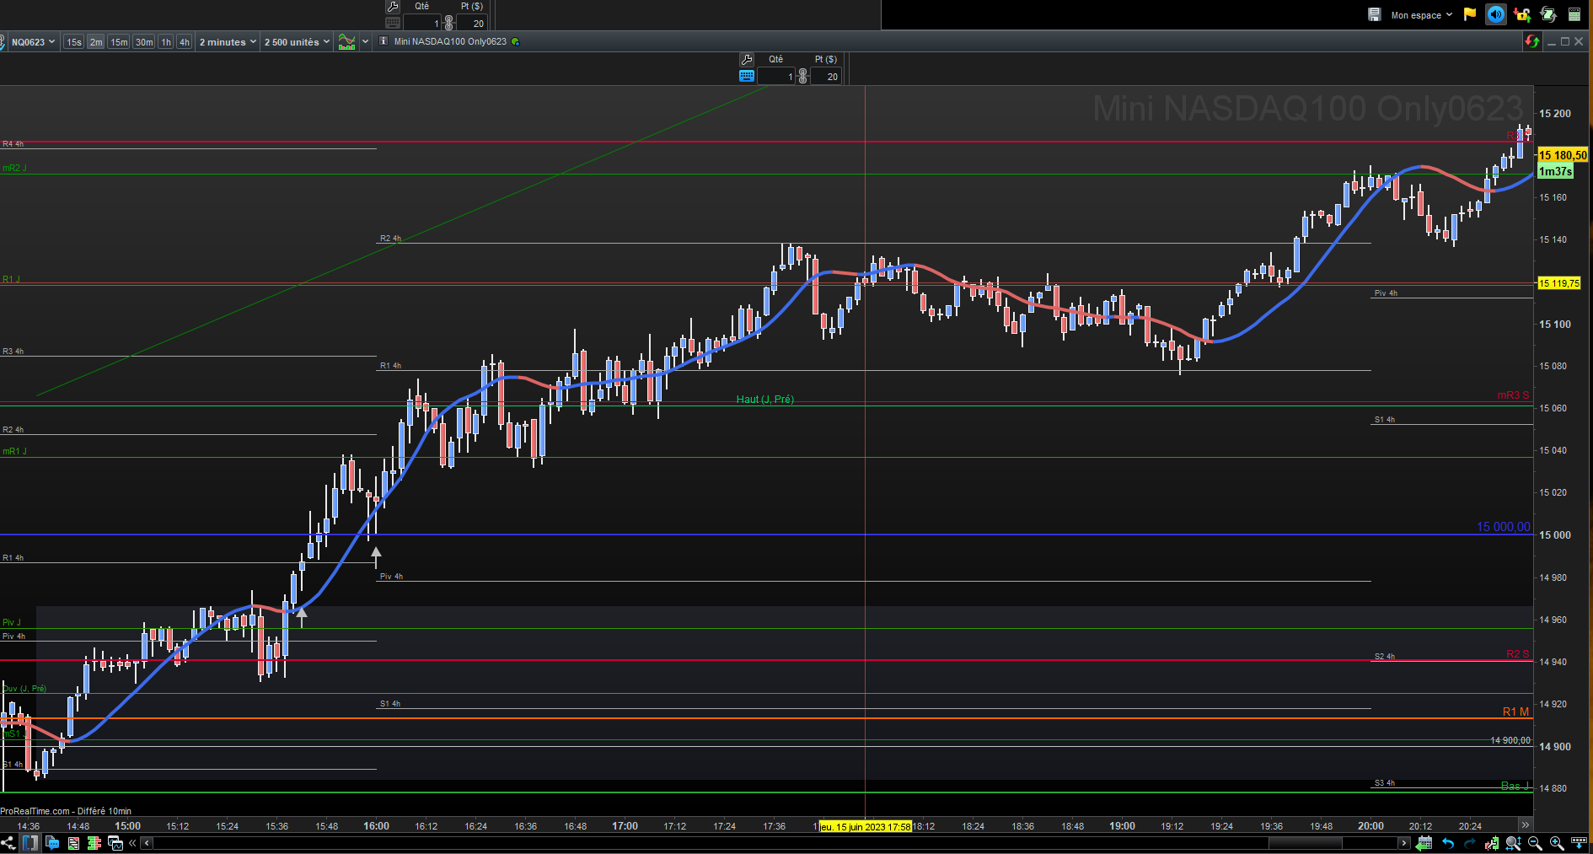1593x854 pixels.
Task: Zoom in with the magnifier plus icon
Action: point(1557,843)
